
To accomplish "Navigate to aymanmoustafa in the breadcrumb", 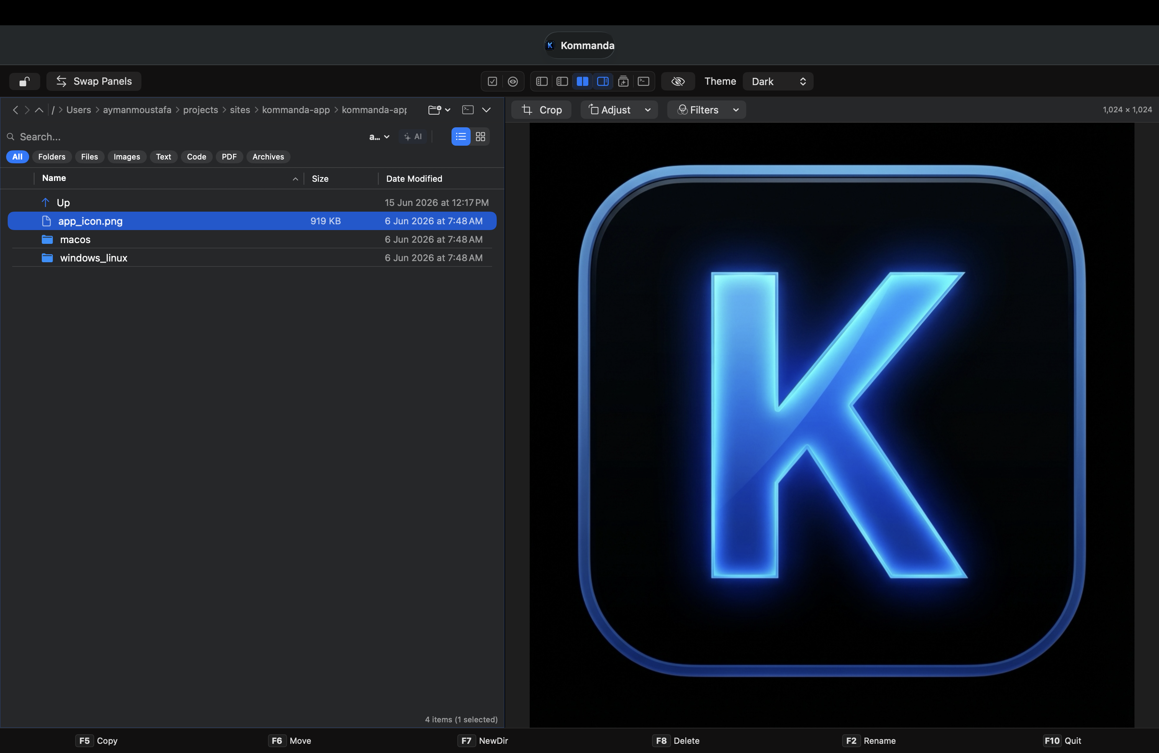I will (x=137, y=110).
